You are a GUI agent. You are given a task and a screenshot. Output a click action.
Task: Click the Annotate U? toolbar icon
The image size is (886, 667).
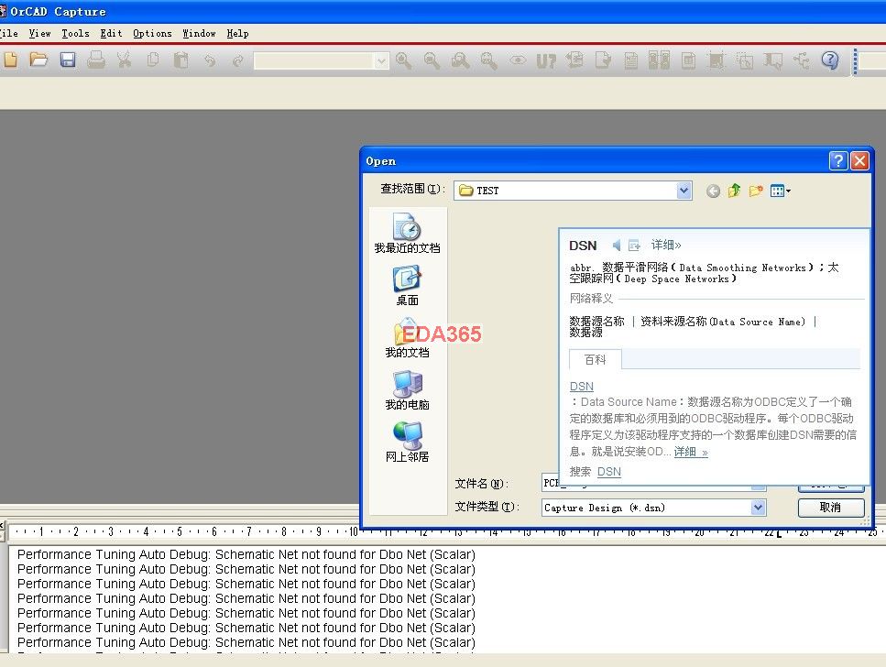546,60
